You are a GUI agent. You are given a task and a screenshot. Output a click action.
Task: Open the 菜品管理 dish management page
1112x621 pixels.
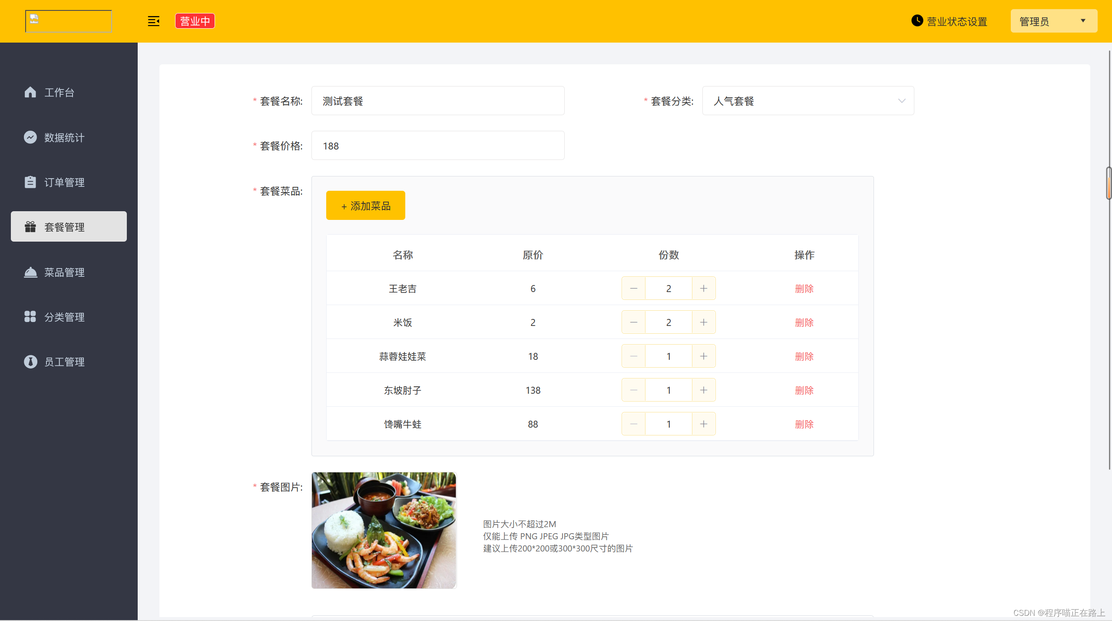click(x=64, y=272)
